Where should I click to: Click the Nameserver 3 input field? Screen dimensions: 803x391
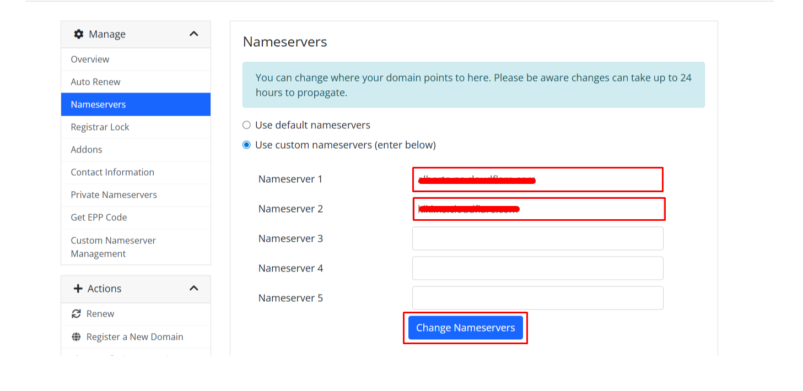tap(537, 238)
